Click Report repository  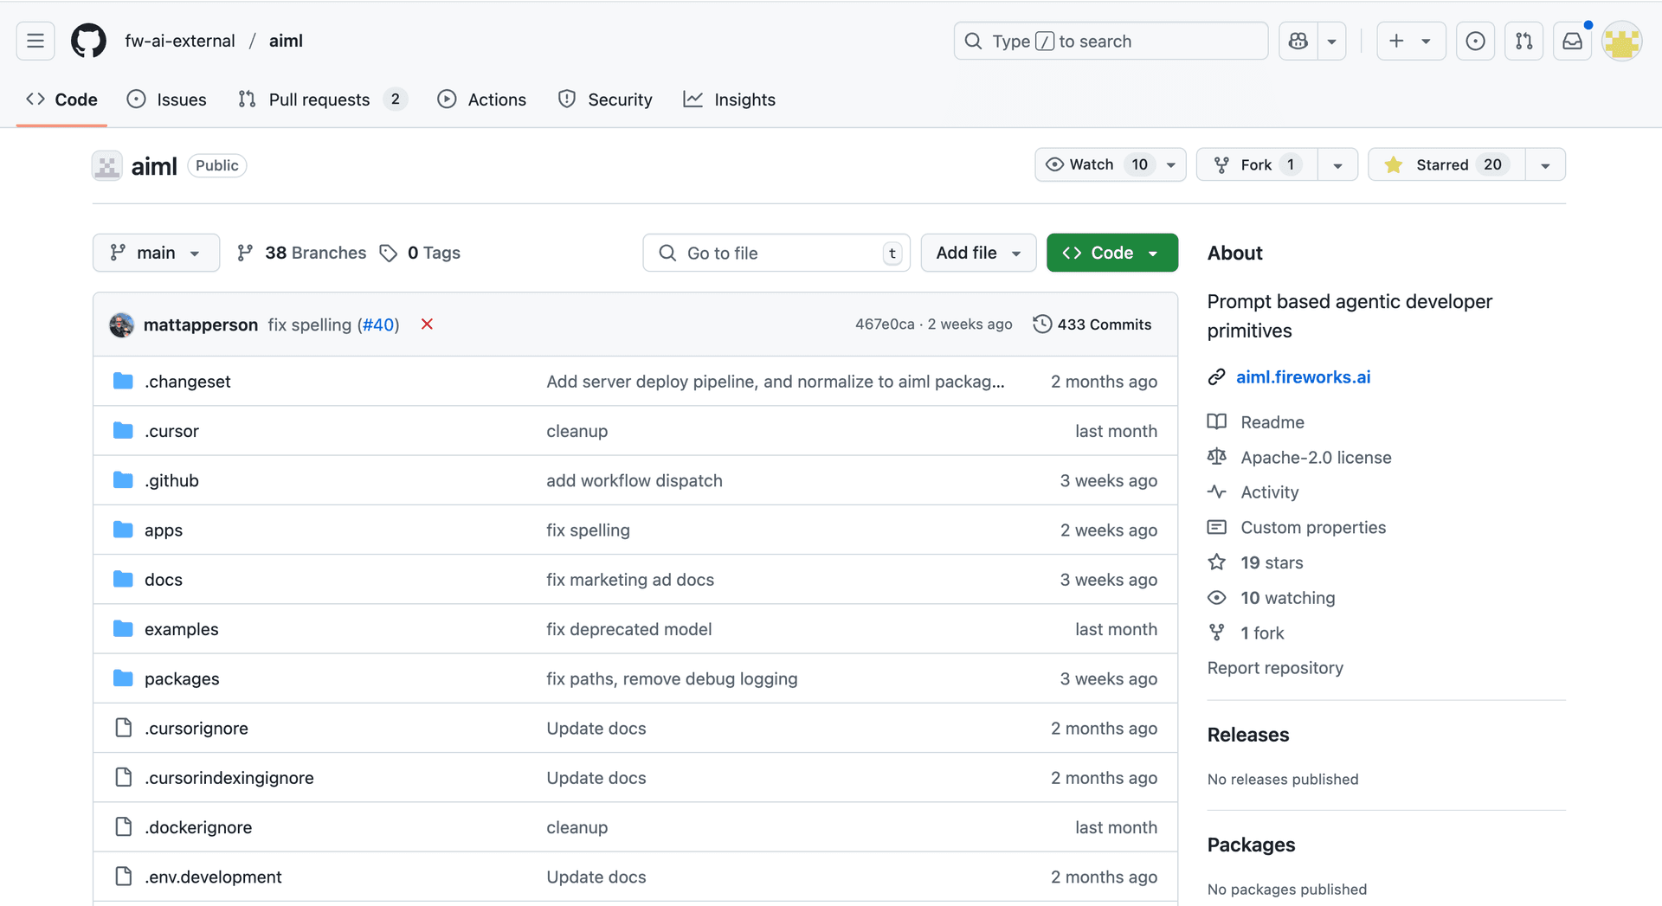[1275, 668]
